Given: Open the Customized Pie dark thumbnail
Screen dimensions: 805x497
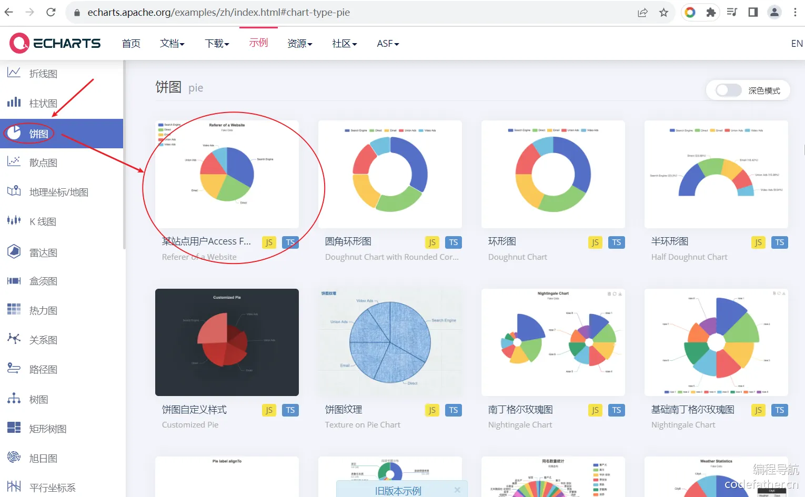Looking at the screenshot, I should coord(227,342).
